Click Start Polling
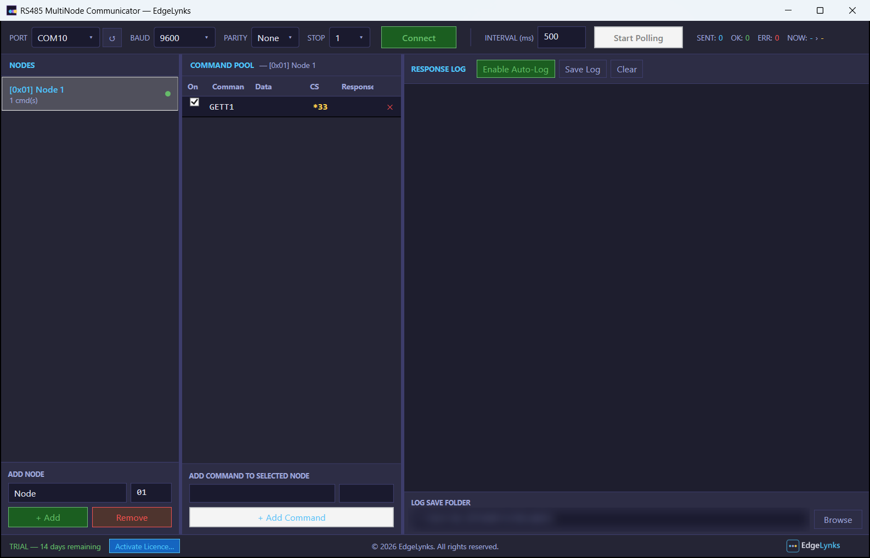The width and height of the screenshot is (870, 558). point(638,37)
